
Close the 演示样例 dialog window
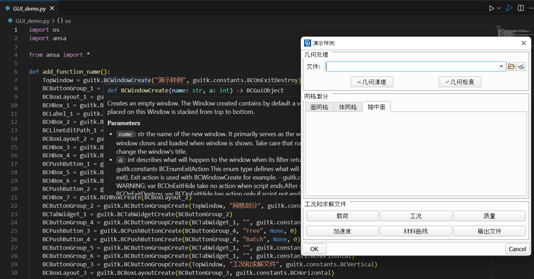tap(524, 43)
